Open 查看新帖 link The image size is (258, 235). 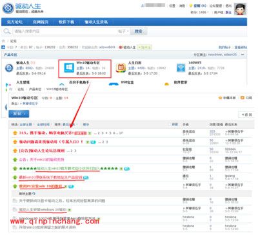coord(241,47)
